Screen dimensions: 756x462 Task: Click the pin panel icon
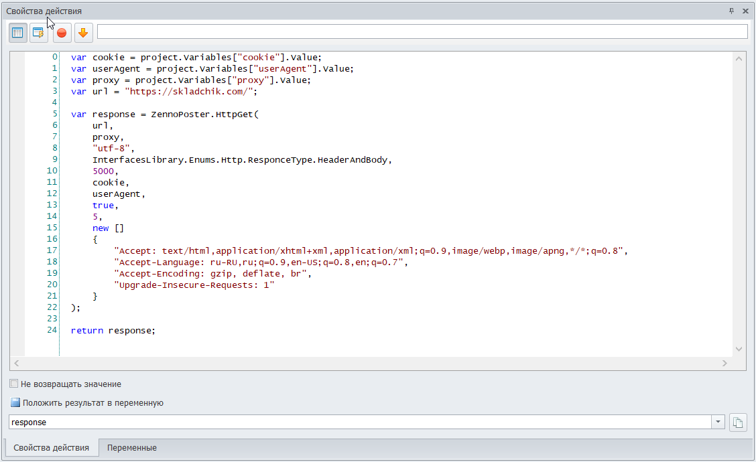(x=731, y=11)
